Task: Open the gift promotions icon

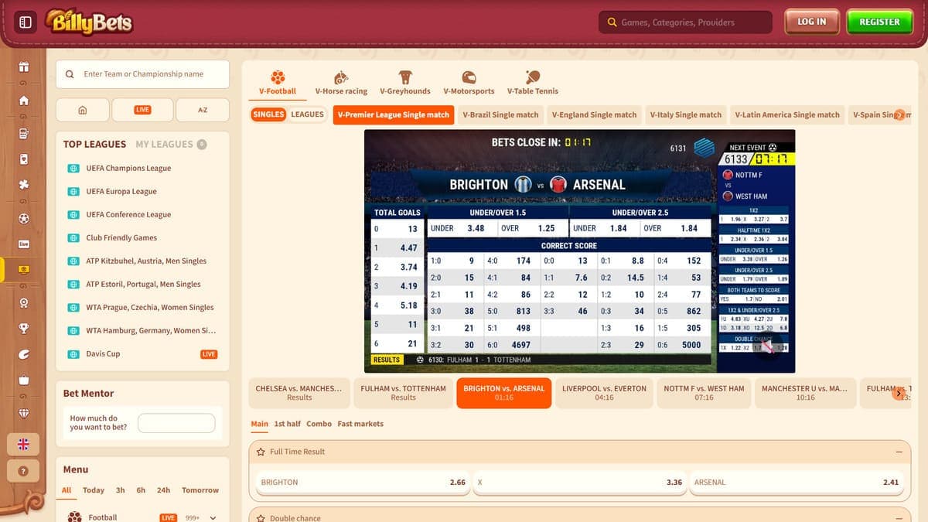Action: tap(24, 67)
